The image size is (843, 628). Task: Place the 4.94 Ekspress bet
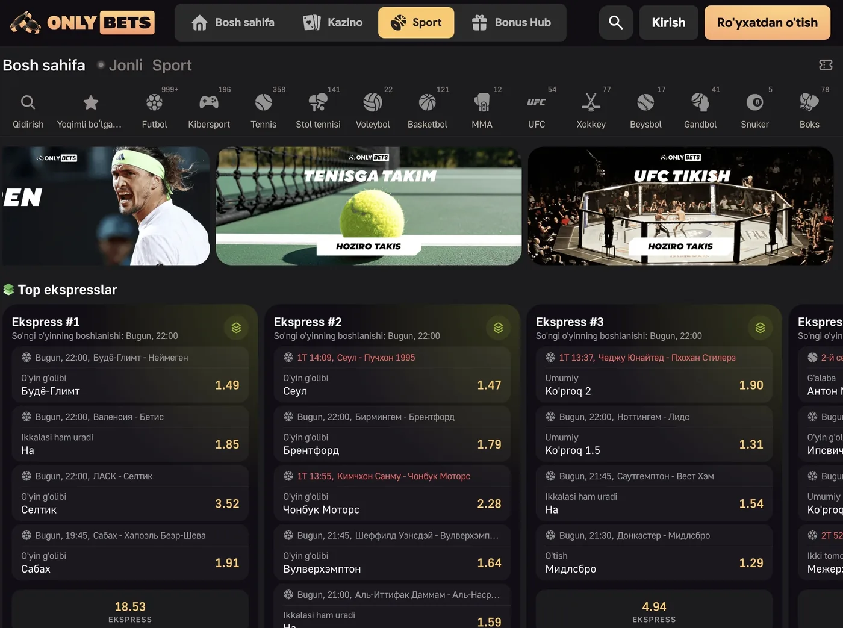654,610
